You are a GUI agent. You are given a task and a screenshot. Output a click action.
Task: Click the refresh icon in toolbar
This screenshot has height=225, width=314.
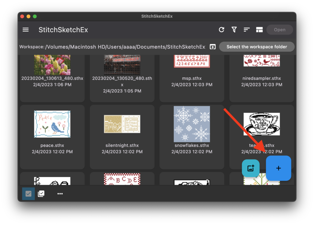(221, 30)
